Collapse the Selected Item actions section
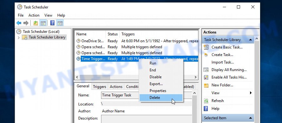 [x=250, y=118]
